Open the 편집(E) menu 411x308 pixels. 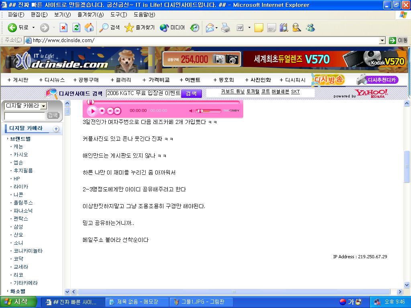coord(39,15)
